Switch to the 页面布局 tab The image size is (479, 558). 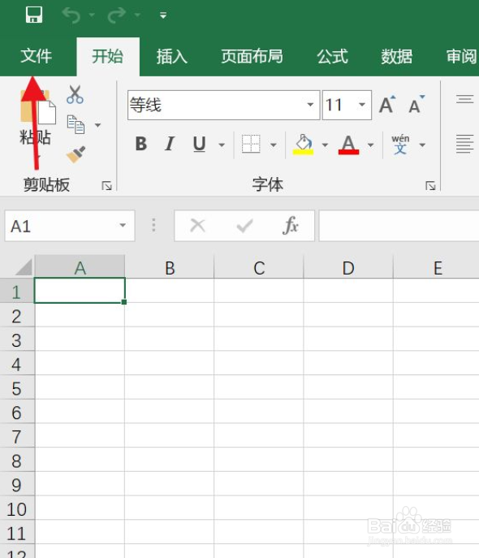coord(252,56)
